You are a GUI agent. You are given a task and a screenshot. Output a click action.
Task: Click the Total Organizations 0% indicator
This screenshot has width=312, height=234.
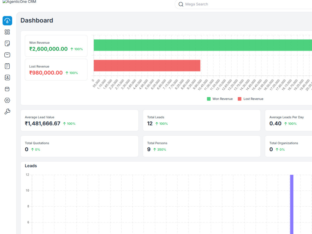pos(280,150)
